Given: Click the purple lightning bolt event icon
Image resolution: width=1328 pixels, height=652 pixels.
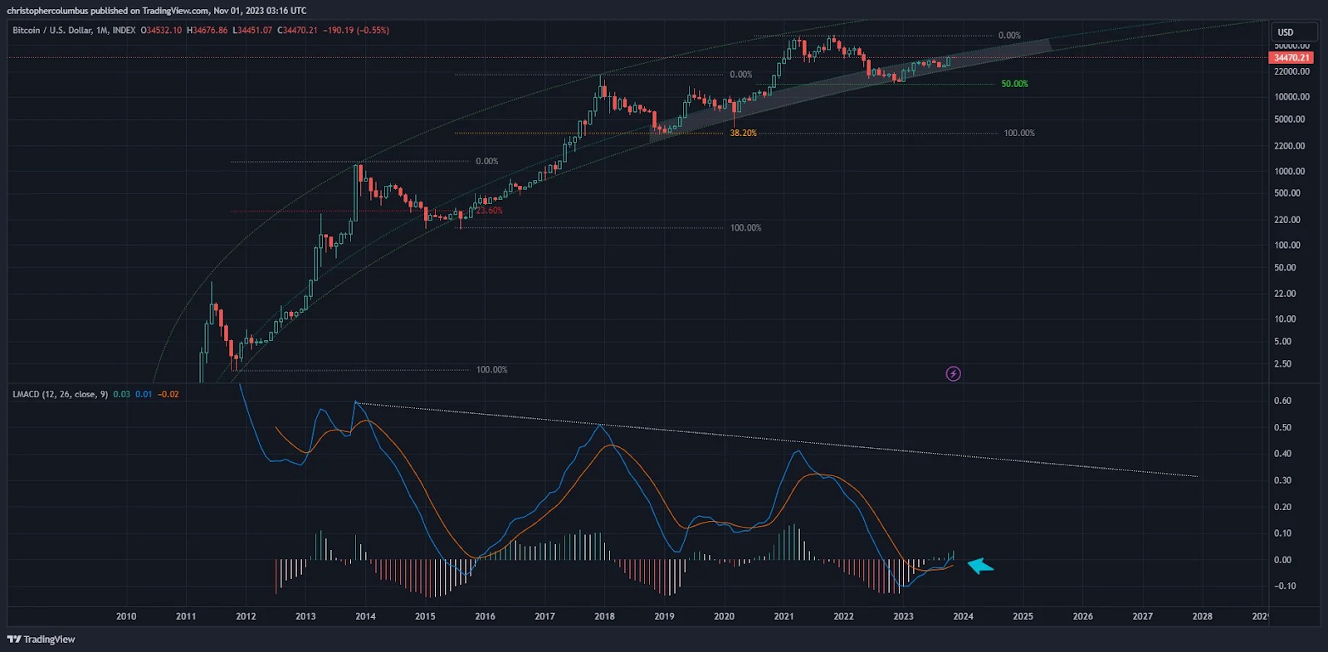Looking at the screenshot, I should point(954,374).
